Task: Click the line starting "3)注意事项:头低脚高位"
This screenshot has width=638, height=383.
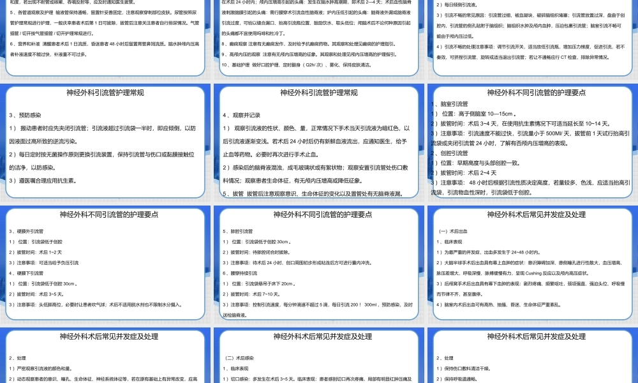Action: (96, 305)
